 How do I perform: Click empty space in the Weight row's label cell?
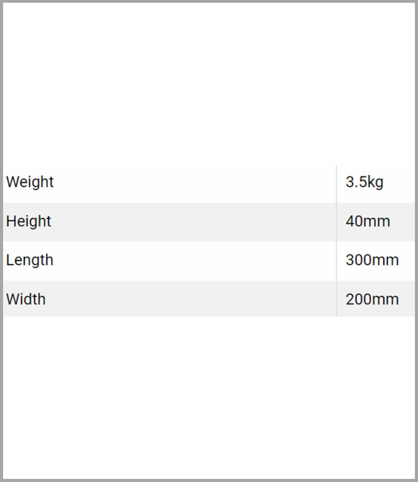tap(192, 184)
